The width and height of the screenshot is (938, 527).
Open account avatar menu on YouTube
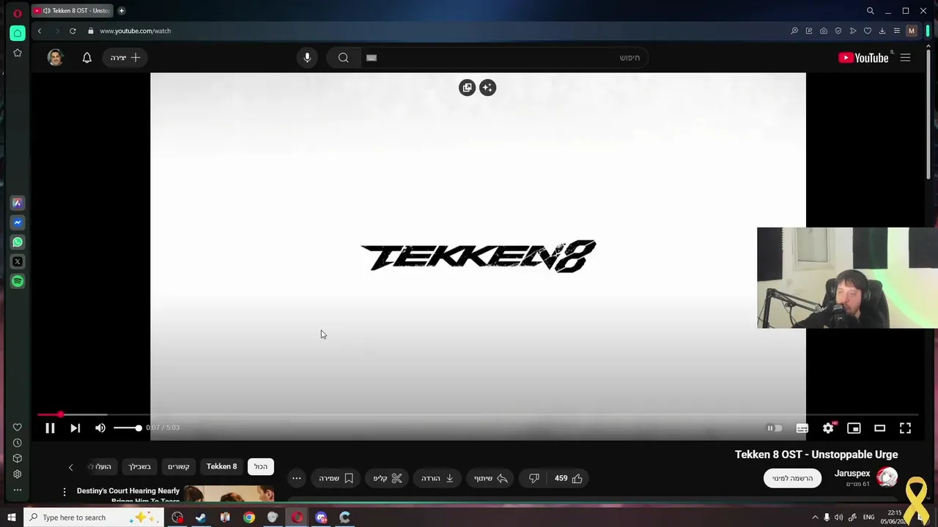(55, 58)
